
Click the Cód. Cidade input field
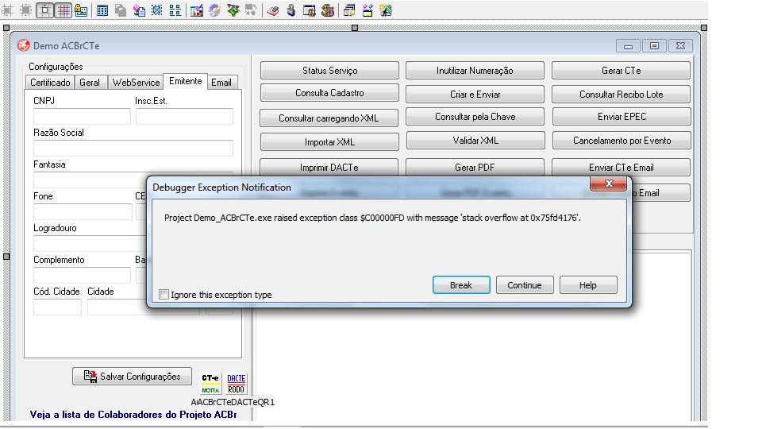(x=57, y=307)
